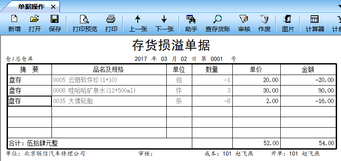
Task: Click unit price cell 20.00
Action: [257, 80]
